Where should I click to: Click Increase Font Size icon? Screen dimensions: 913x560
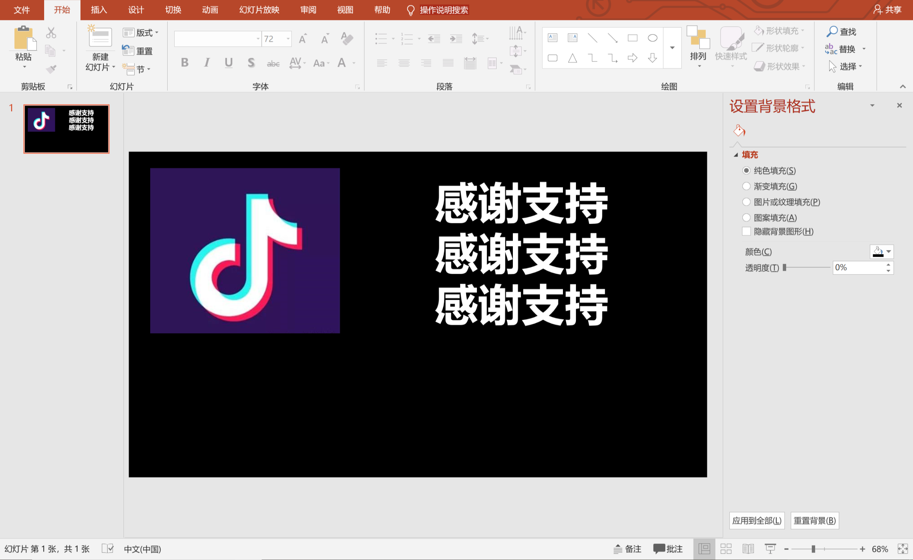click(303, 39)
